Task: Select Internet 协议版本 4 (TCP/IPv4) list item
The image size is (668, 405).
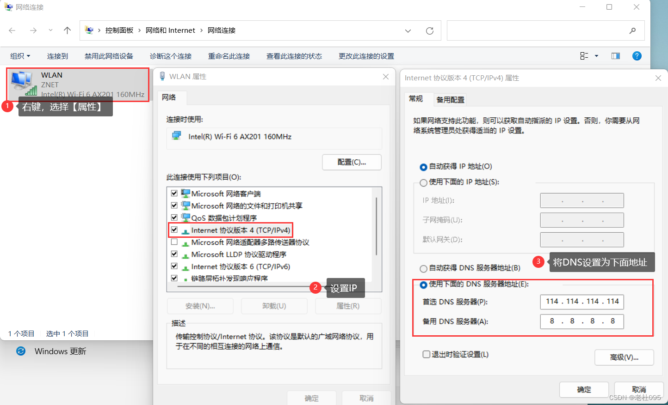Action: coord(241,230)
